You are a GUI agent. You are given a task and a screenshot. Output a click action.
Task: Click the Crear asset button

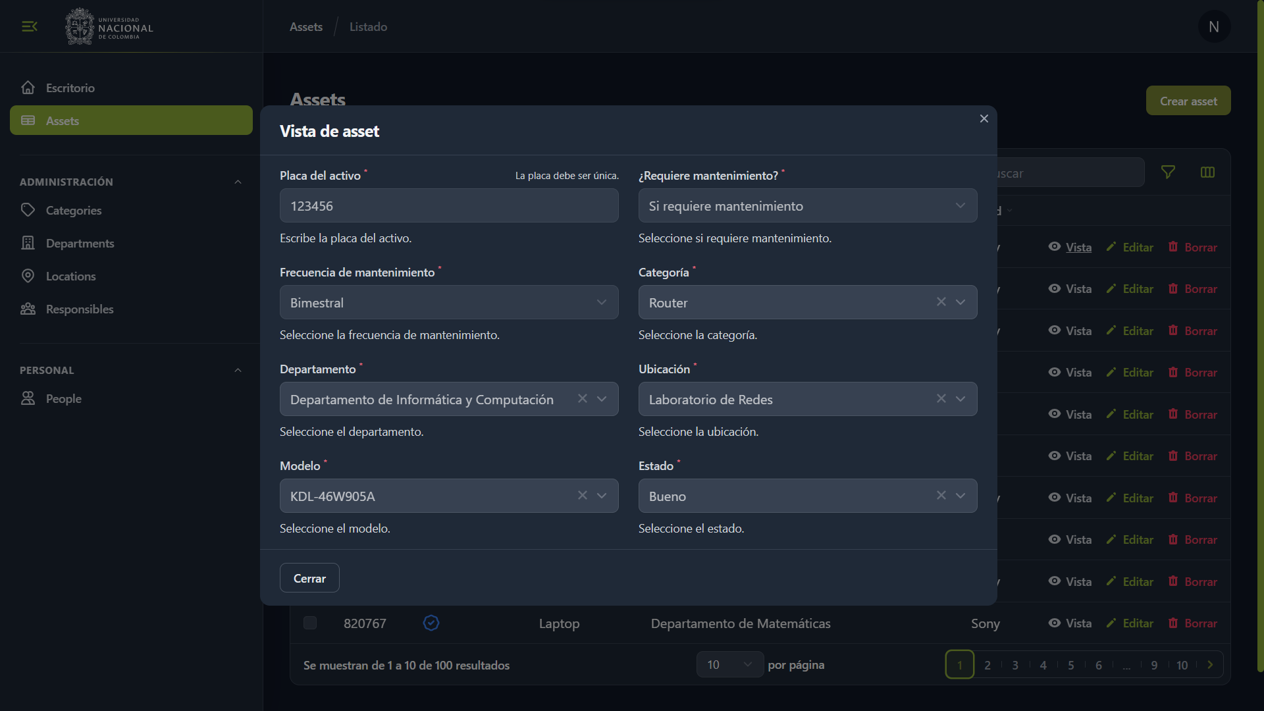[1188, 101]
